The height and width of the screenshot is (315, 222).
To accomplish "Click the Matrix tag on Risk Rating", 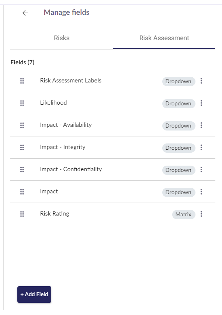I will pos(184,214).
